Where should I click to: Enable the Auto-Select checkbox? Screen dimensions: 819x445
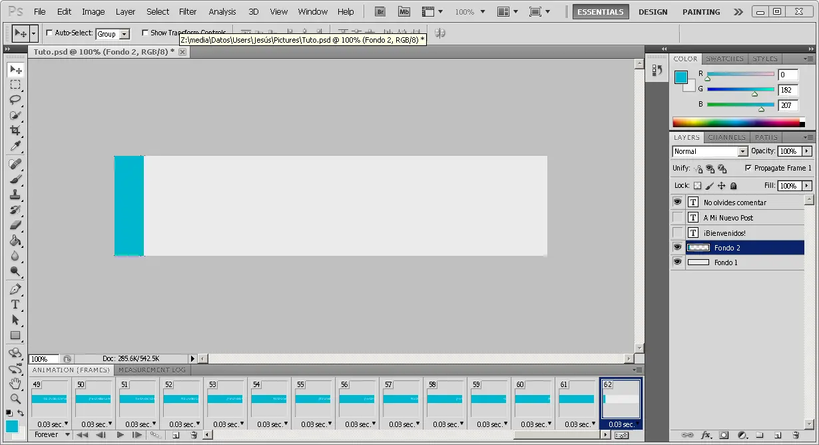tap(49, 33)
